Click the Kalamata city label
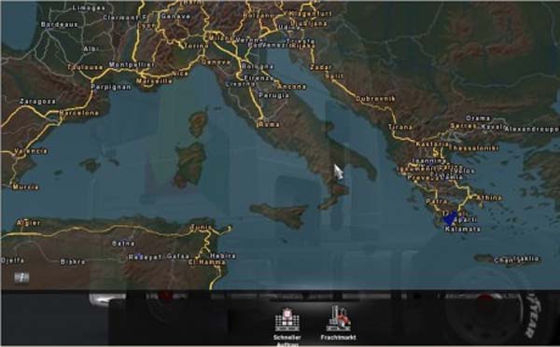 tap(463, 229)
